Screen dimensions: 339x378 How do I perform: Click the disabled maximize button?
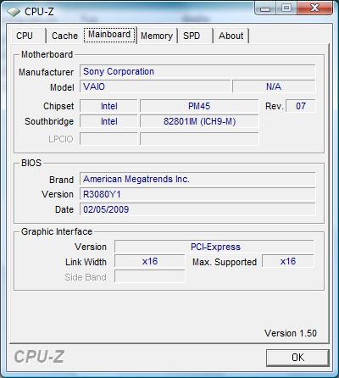pyautogui.click(x=286, y=8)
